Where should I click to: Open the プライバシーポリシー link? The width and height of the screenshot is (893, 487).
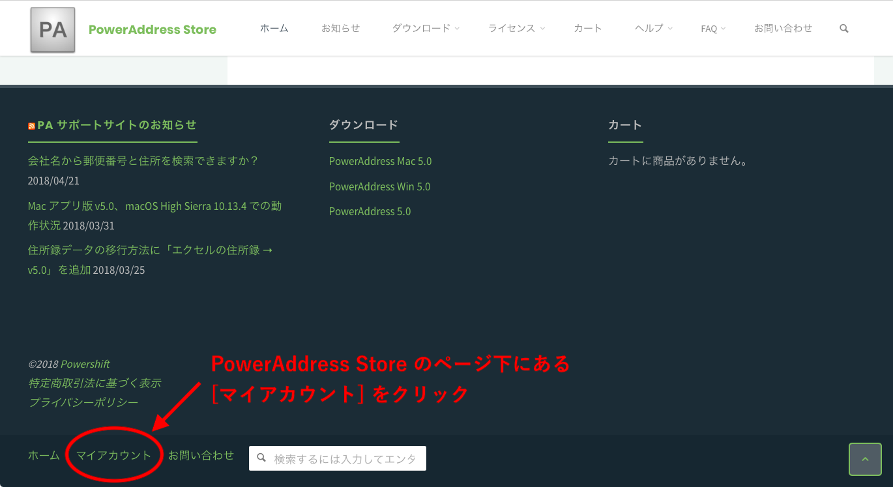(x=83, y=402)
